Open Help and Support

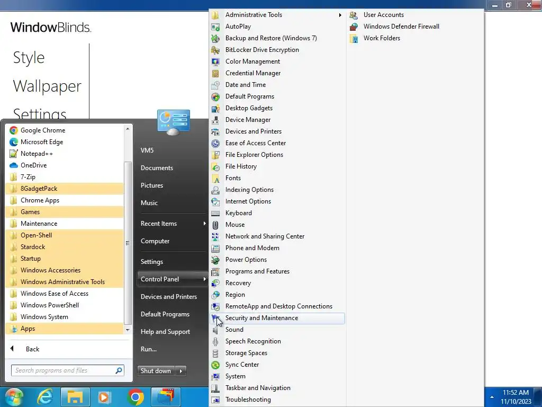click(x=165, y=332)
